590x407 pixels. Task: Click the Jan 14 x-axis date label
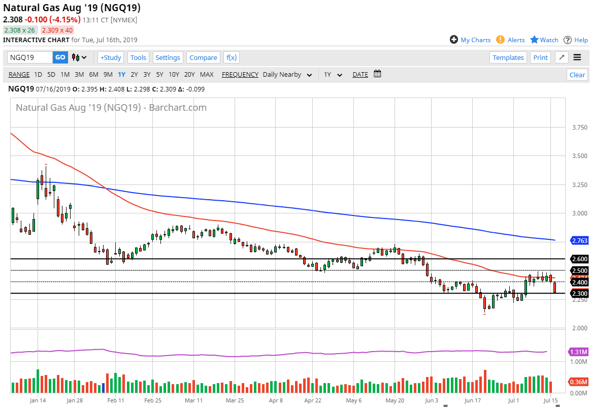[x=38, y=400]
